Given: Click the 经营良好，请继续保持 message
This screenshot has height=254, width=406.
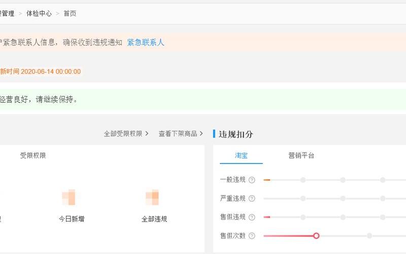Looking at the screenshot, I should point(39,99).
